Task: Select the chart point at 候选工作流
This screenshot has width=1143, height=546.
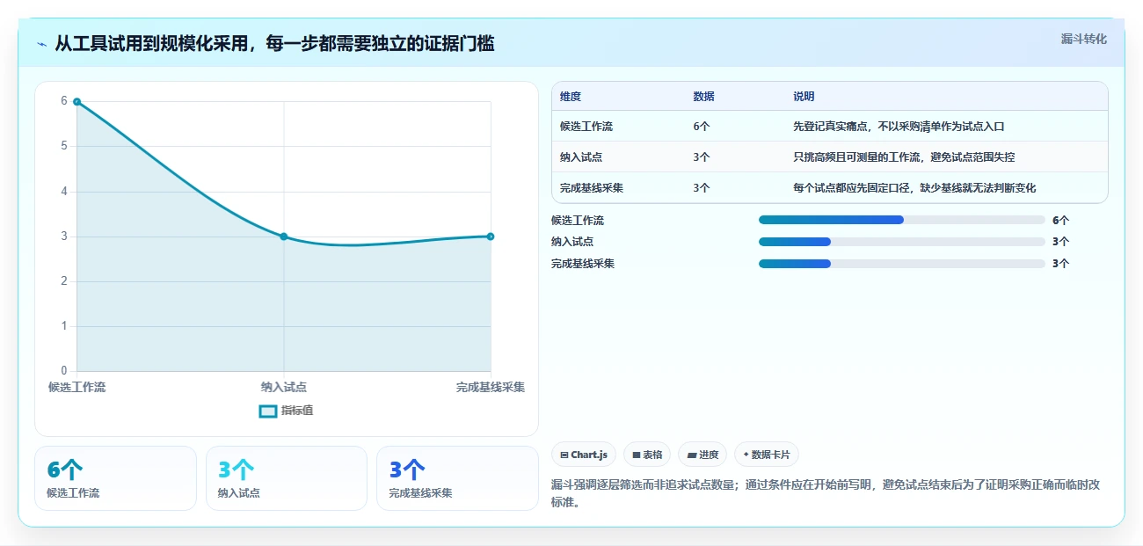Action: 77,102
